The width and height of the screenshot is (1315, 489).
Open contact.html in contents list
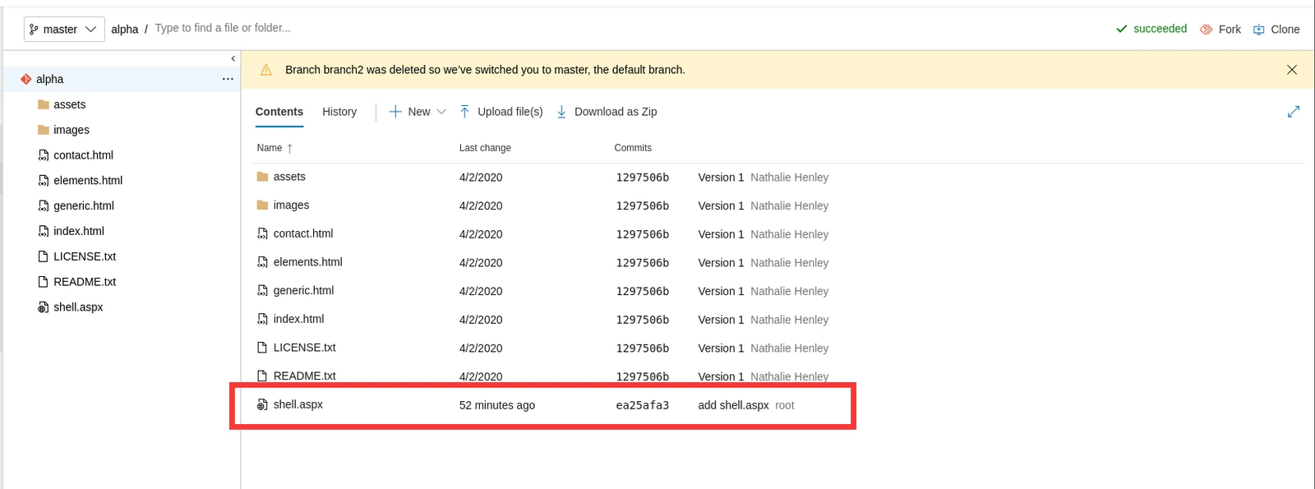(303, 234)
